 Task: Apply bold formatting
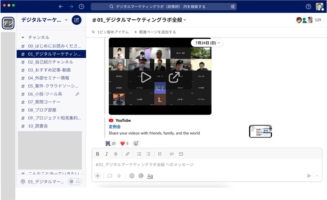[x=97, y=154]
